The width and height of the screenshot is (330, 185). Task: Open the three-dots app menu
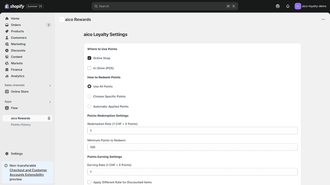coord(323,19)
